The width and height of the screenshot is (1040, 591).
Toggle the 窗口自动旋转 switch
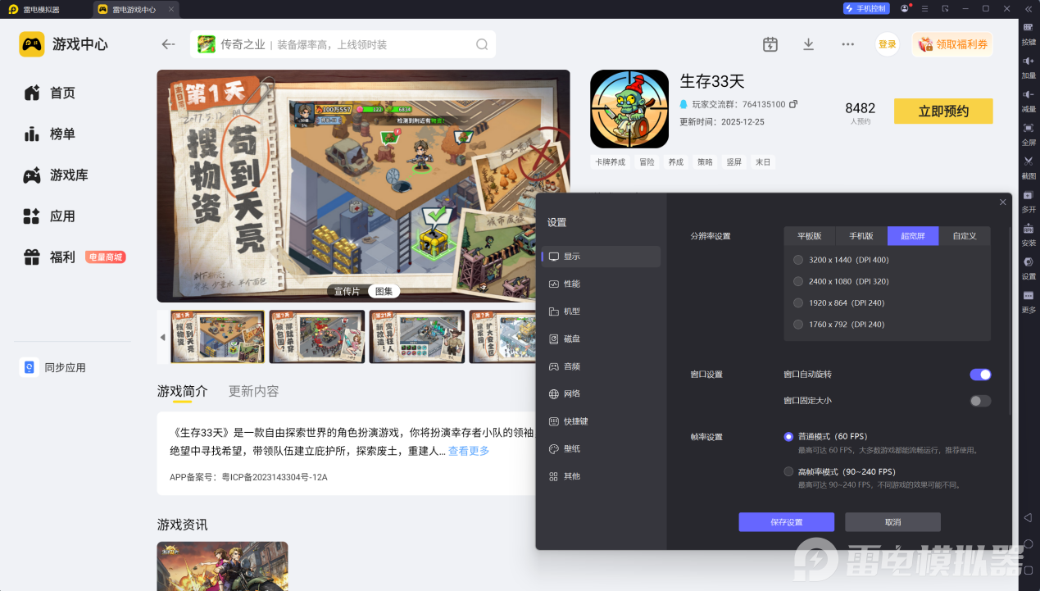pos(980,375)
